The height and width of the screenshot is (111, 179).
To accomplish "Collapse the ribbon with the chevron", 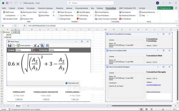I will tap(176, 21).
